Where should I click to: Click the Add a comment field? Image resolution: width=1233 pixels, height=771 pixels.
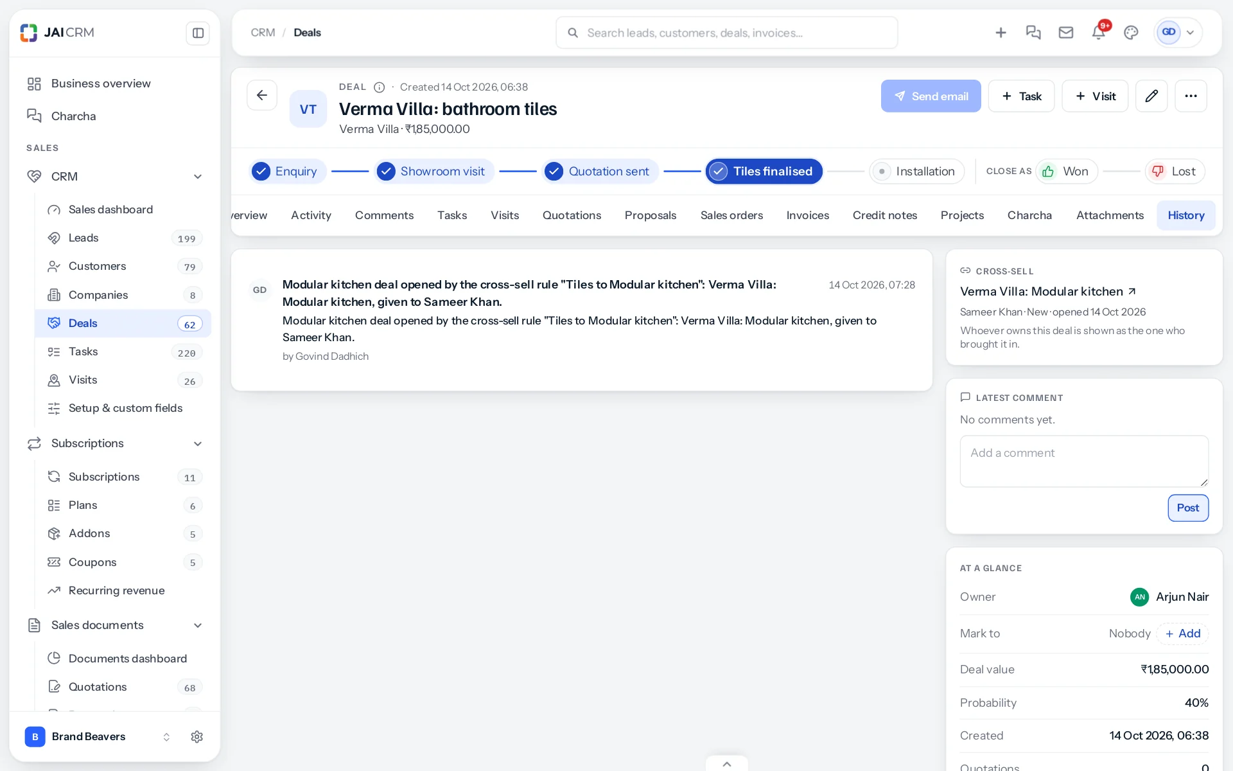coord(1084,461)
